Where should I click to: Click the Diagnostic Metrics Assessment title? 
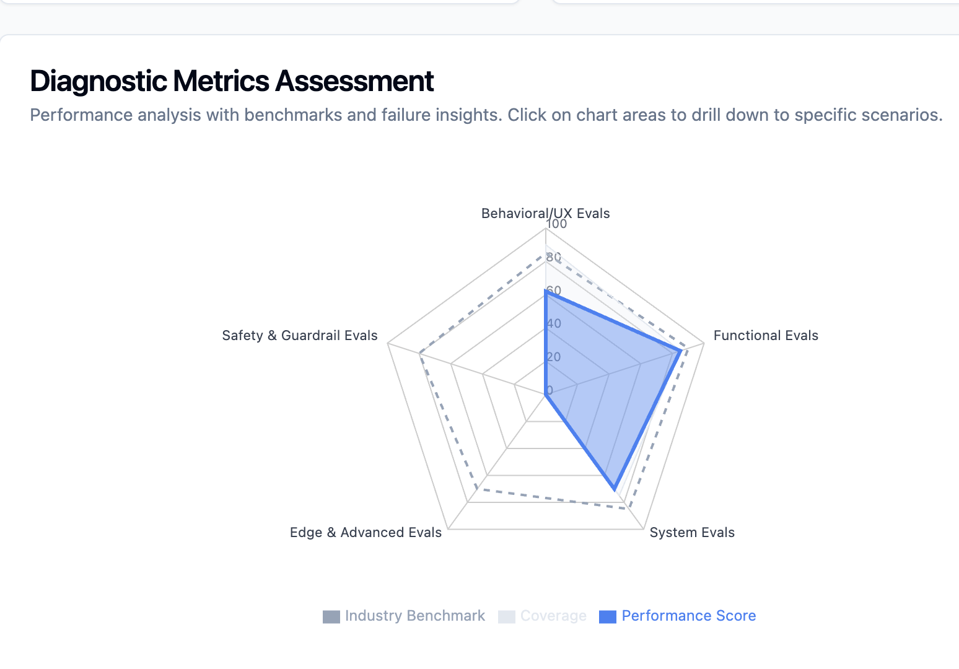[x=231, y=81]
